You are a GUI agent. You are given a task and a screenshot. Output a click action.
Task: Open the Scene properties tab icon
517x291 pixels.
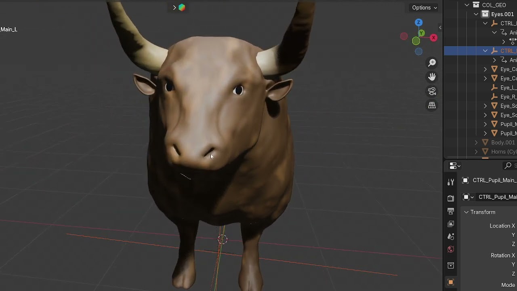point(451,236)
